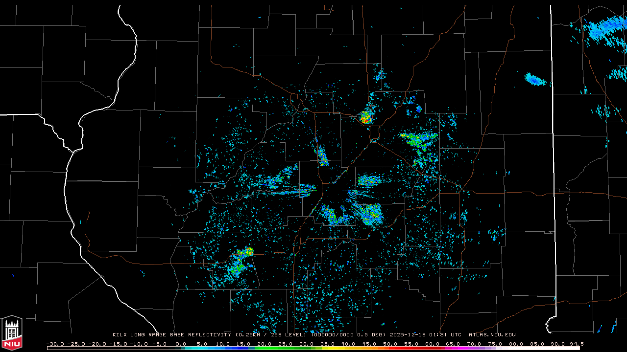Click the "2025-12-16" date text
The height and width of the screenshot is (352, 627).
tap(407, 335)
